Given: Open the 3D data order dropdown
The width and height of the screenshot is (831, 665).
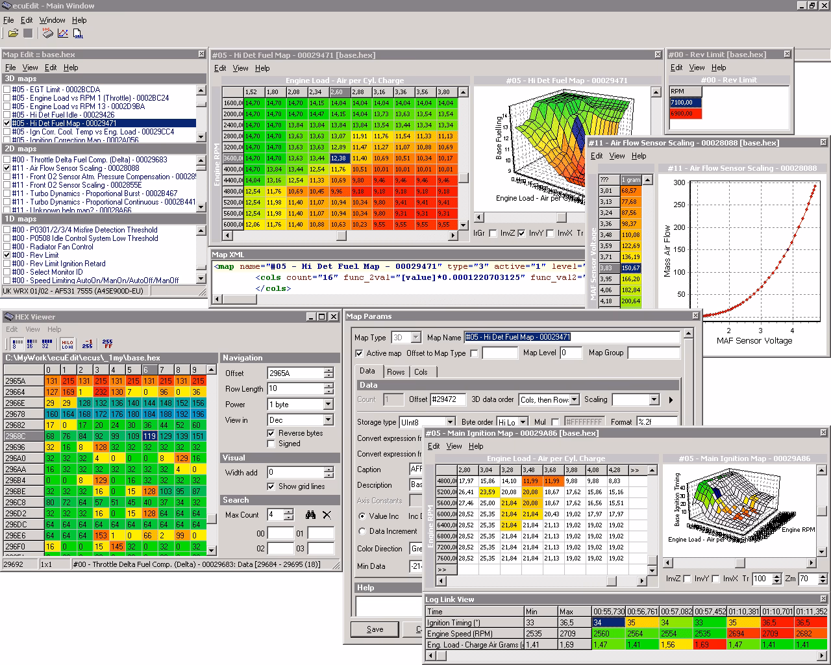Looking at the screenshot, I should pyautogui.click(x=574, y=400).
